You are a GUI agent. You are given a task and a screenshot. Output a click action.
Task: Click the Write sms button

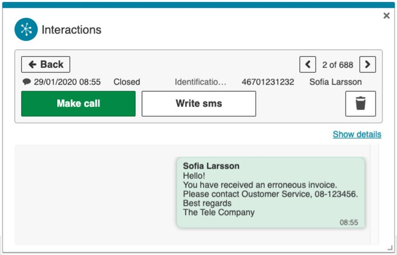point(199,103)
